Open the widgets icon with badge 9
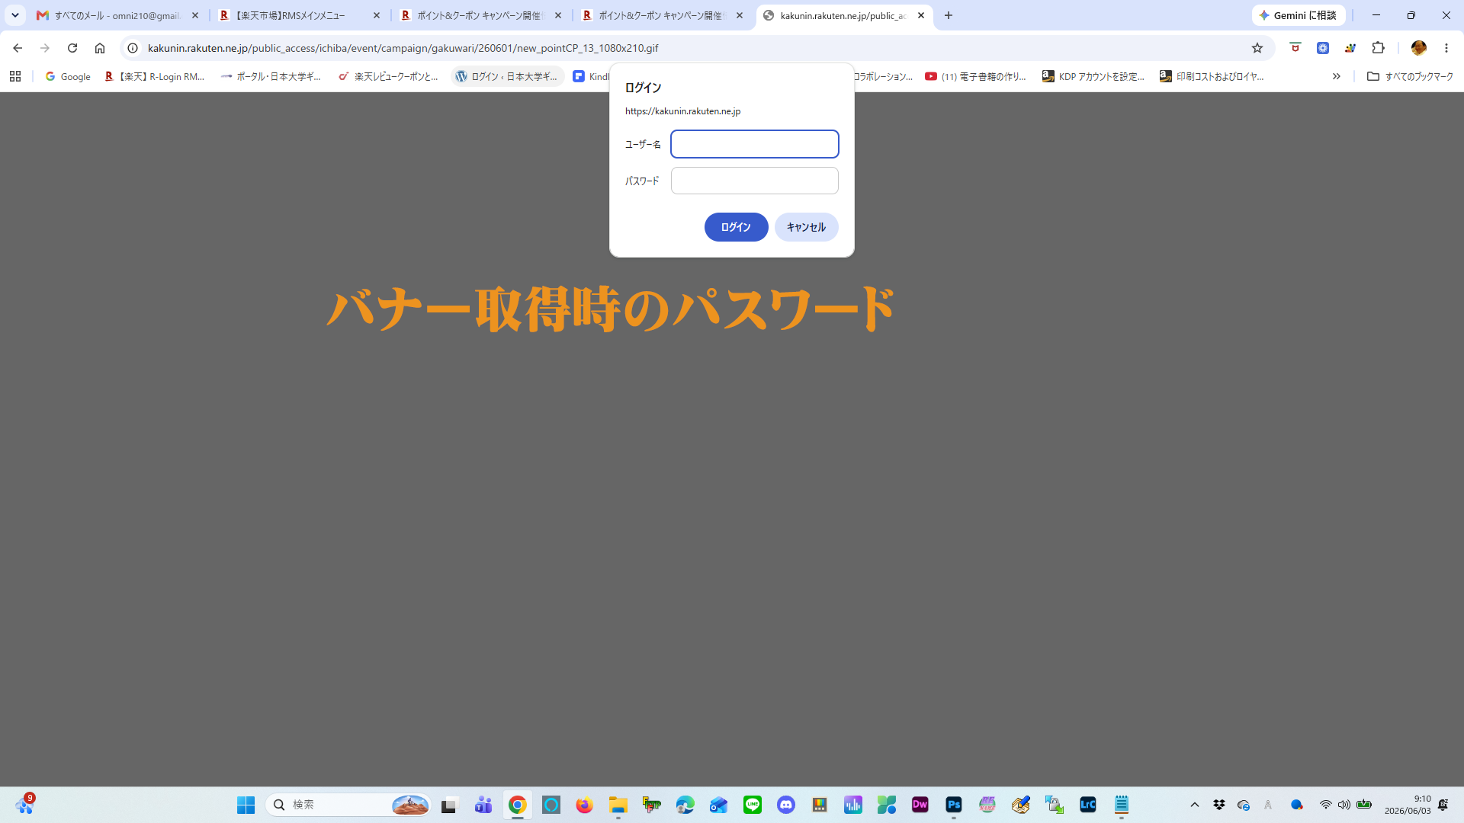This screenshot has width=1464, height=823. [24, 805]
